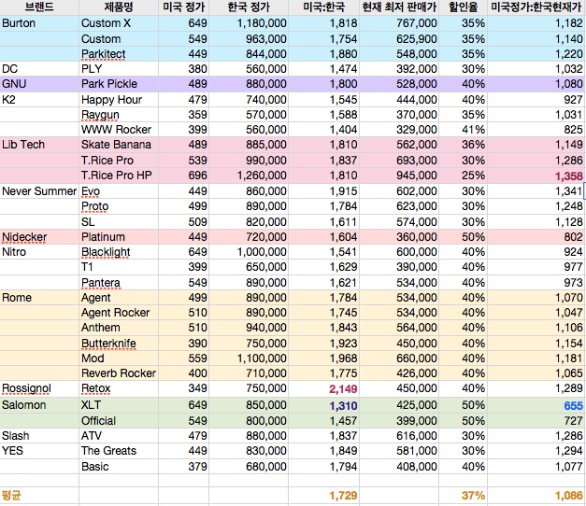This screenshot has height=506, width=586.
Task: Click the Nidecker brand cell
Action: (39, 237)
